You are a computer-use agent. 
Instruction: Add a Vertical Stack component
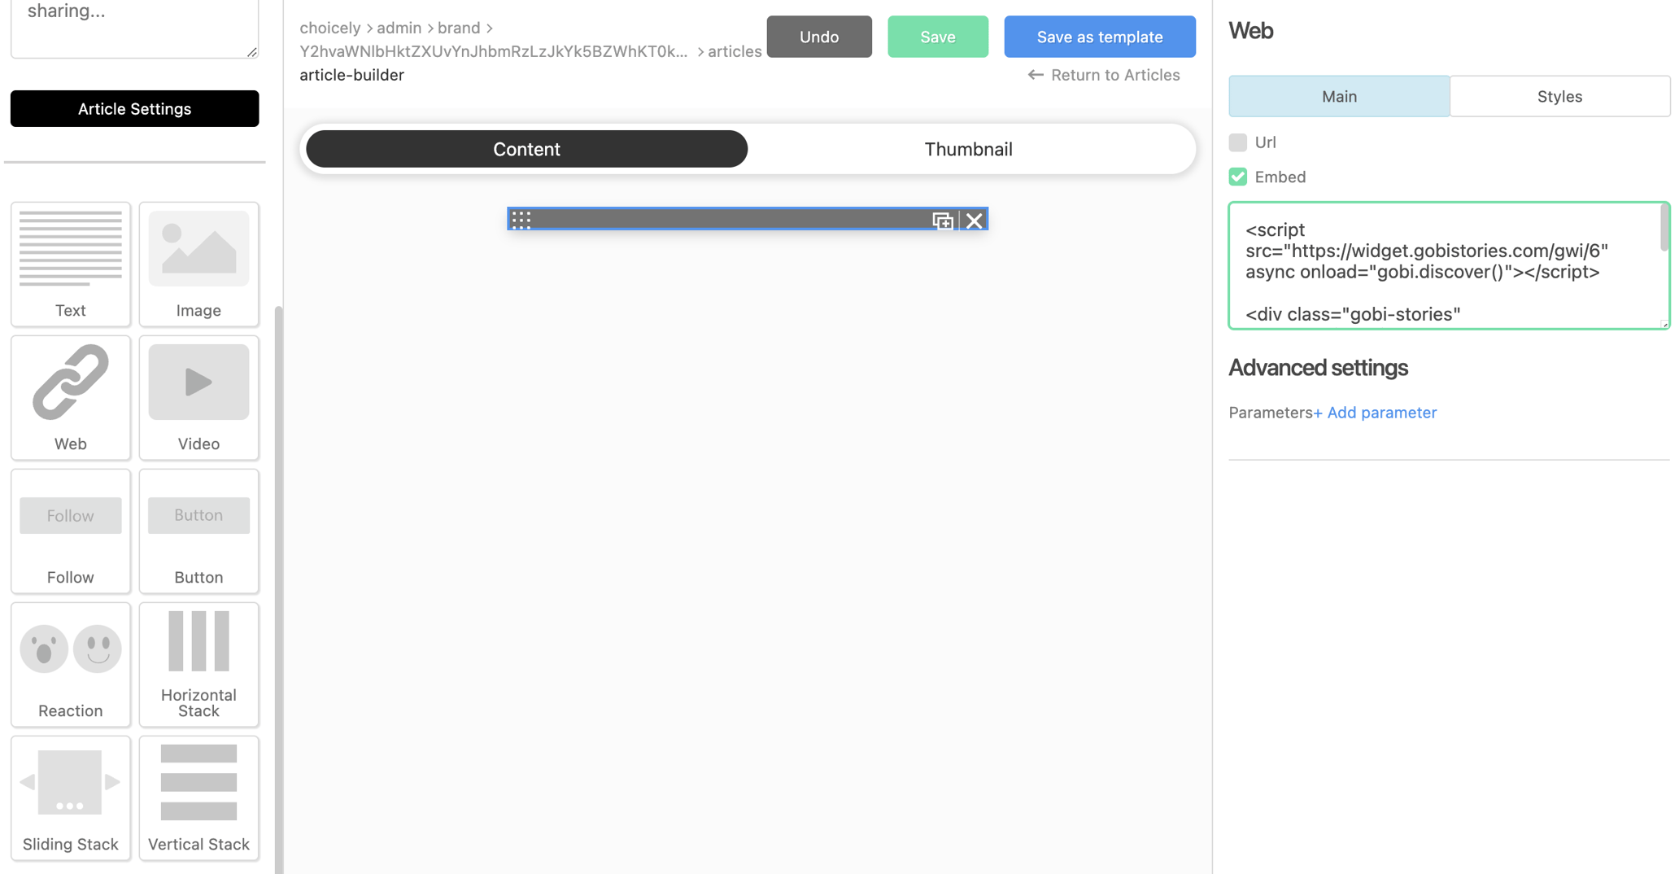point(198,798)
